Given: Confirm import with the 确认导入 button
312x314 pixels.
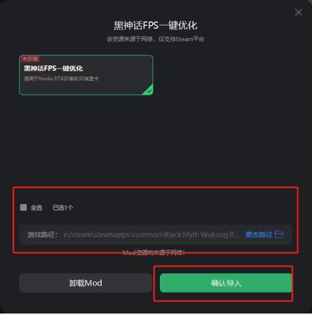Looking at the screenshot, I should [226, 283].
